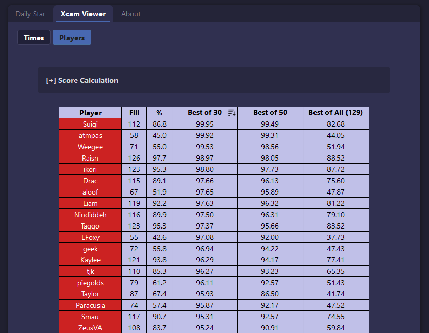
Task: Click tjk's Best of 30 value 96.27
Action: (x=205, y=272)
